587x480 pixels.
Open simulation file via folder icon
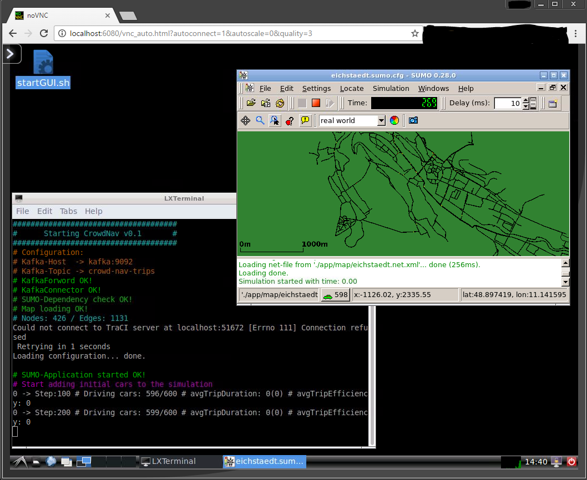point(251,103)
